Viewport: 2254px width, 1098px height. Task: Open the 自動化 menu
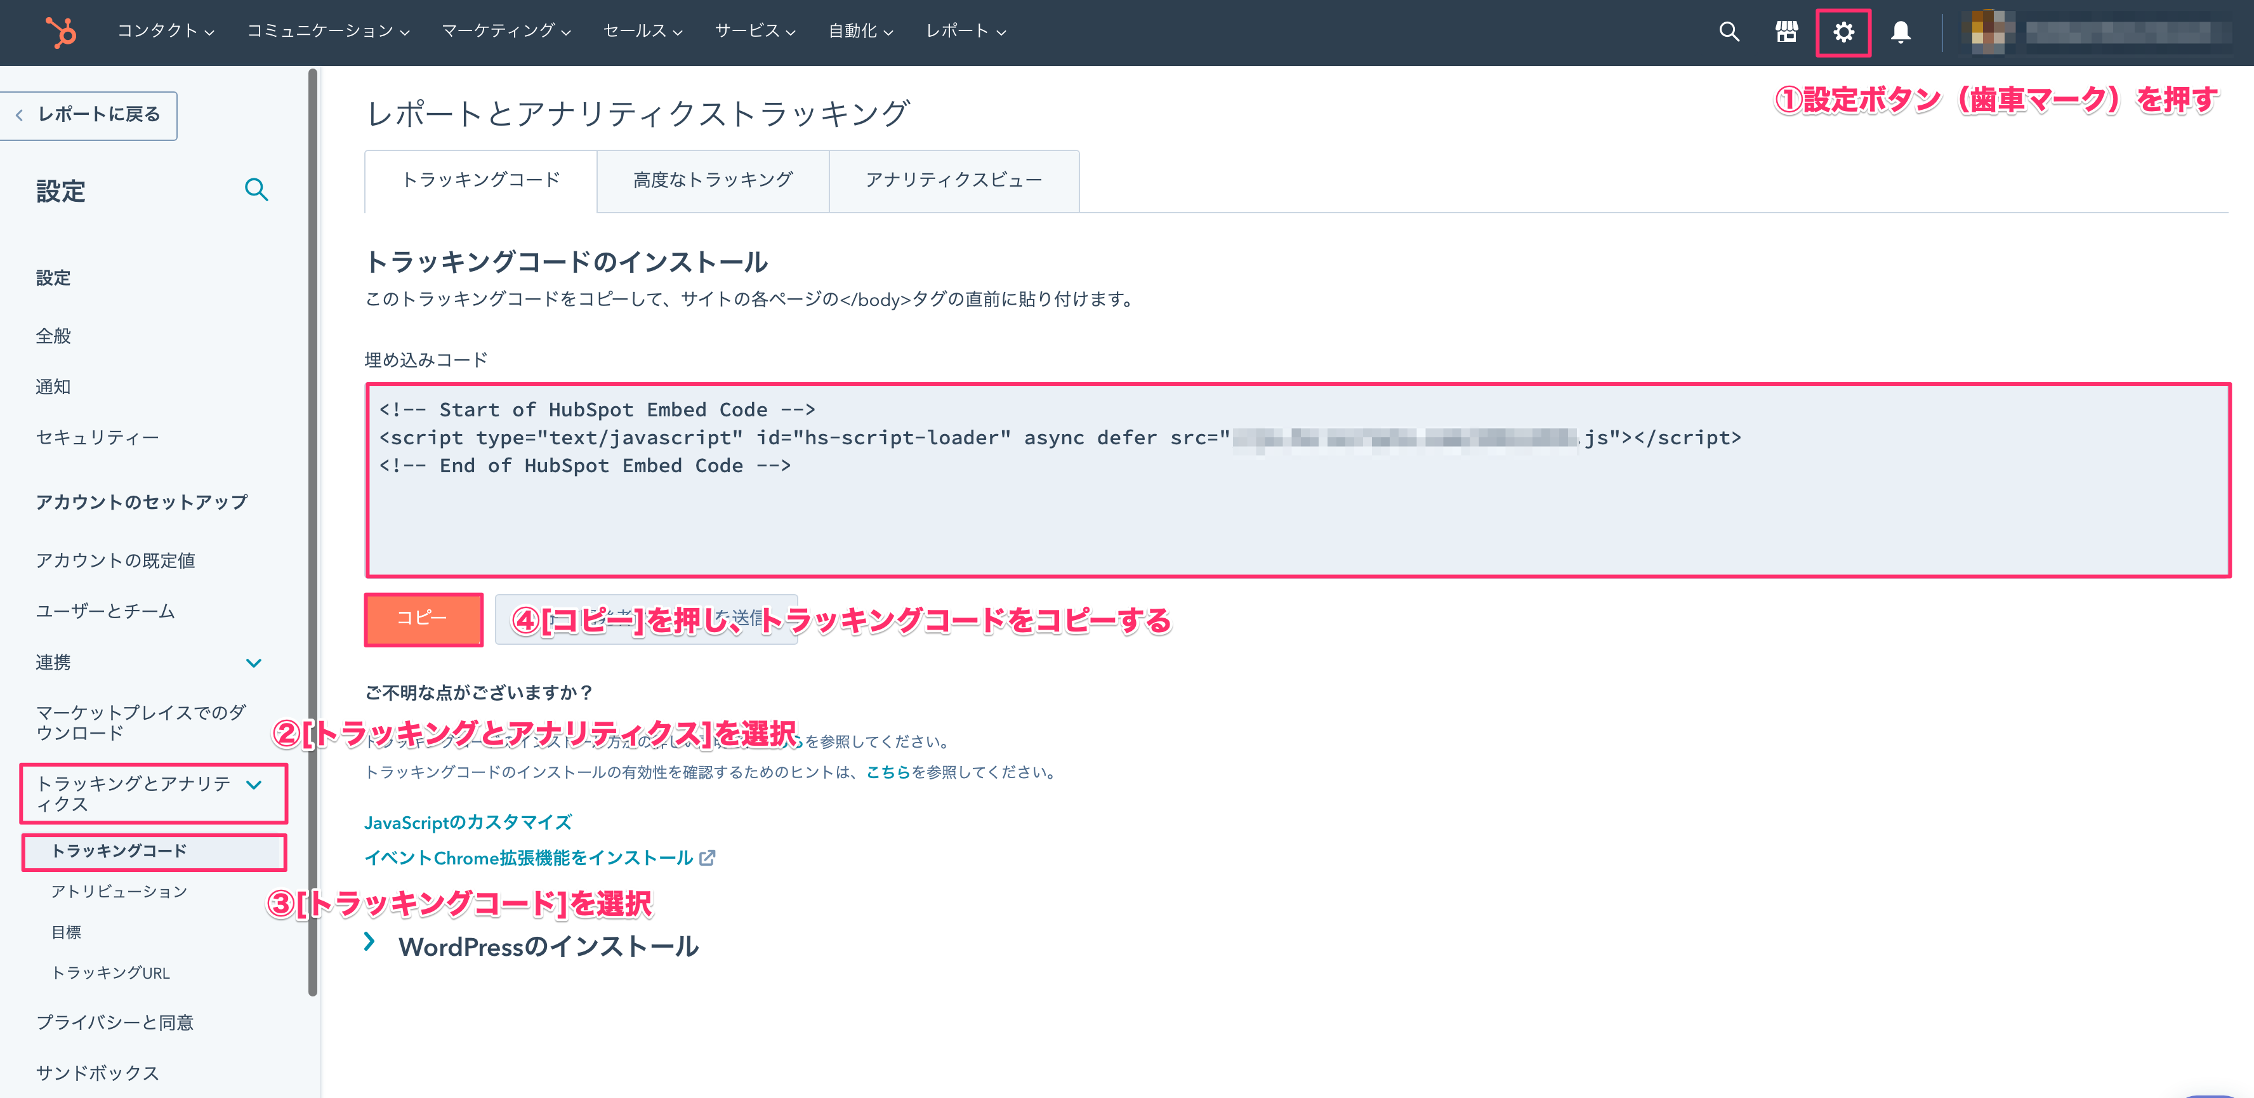point(860,32)
